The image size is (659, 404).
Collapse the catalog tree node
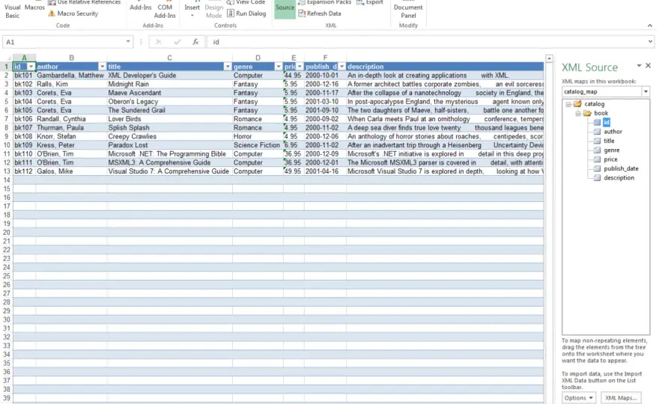tap(568, 104)
